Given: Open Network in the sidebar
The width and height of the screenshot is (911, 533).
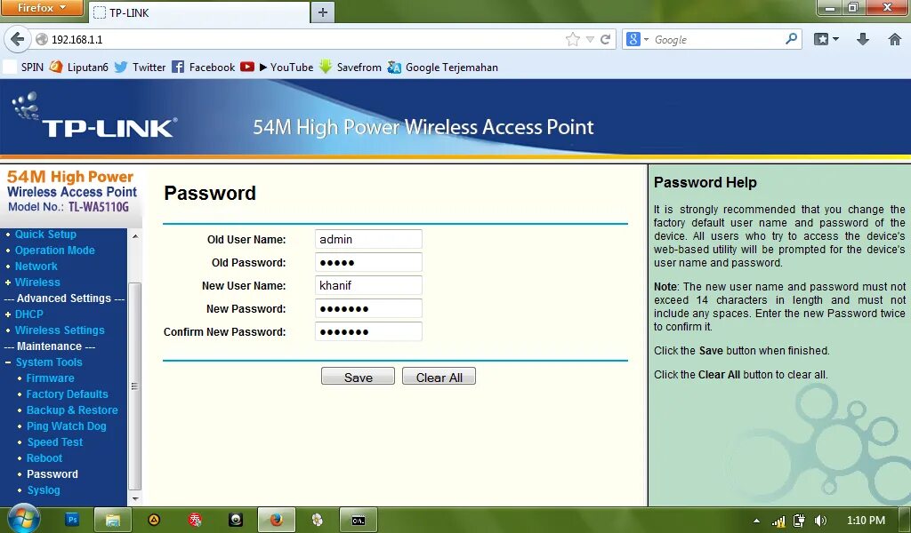Looking at the screenshot, I should click(x=36, y=266).
